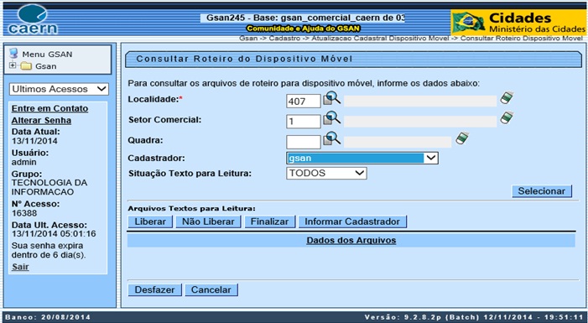Screen dimensions: 588x323
Task: Click the Cadastrador label
Action: coord(156,158)
